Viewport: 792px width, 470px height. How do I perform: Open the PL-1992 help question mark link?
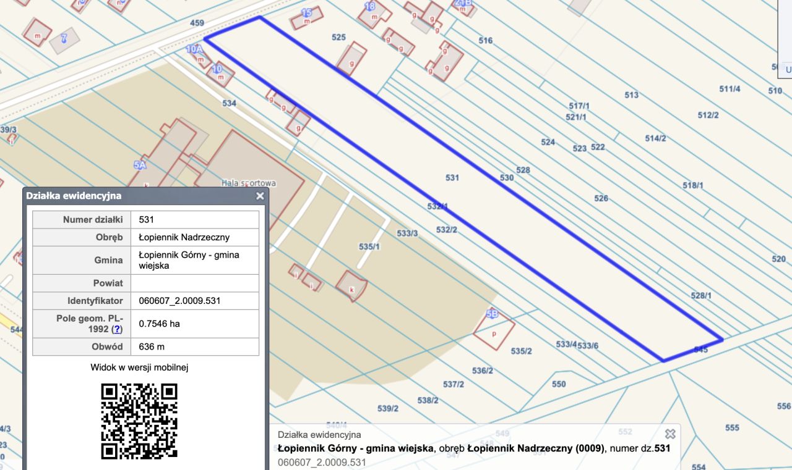point(117,329)
